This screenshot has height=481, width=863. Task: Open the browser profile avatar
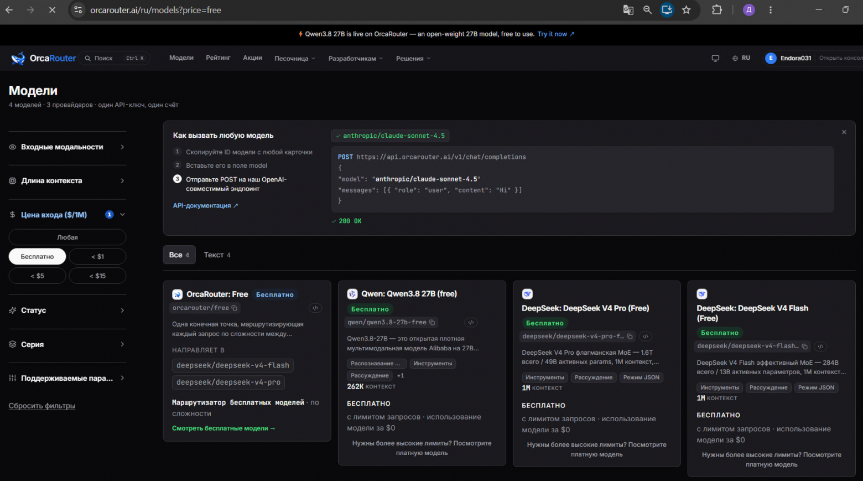(749, 10)
